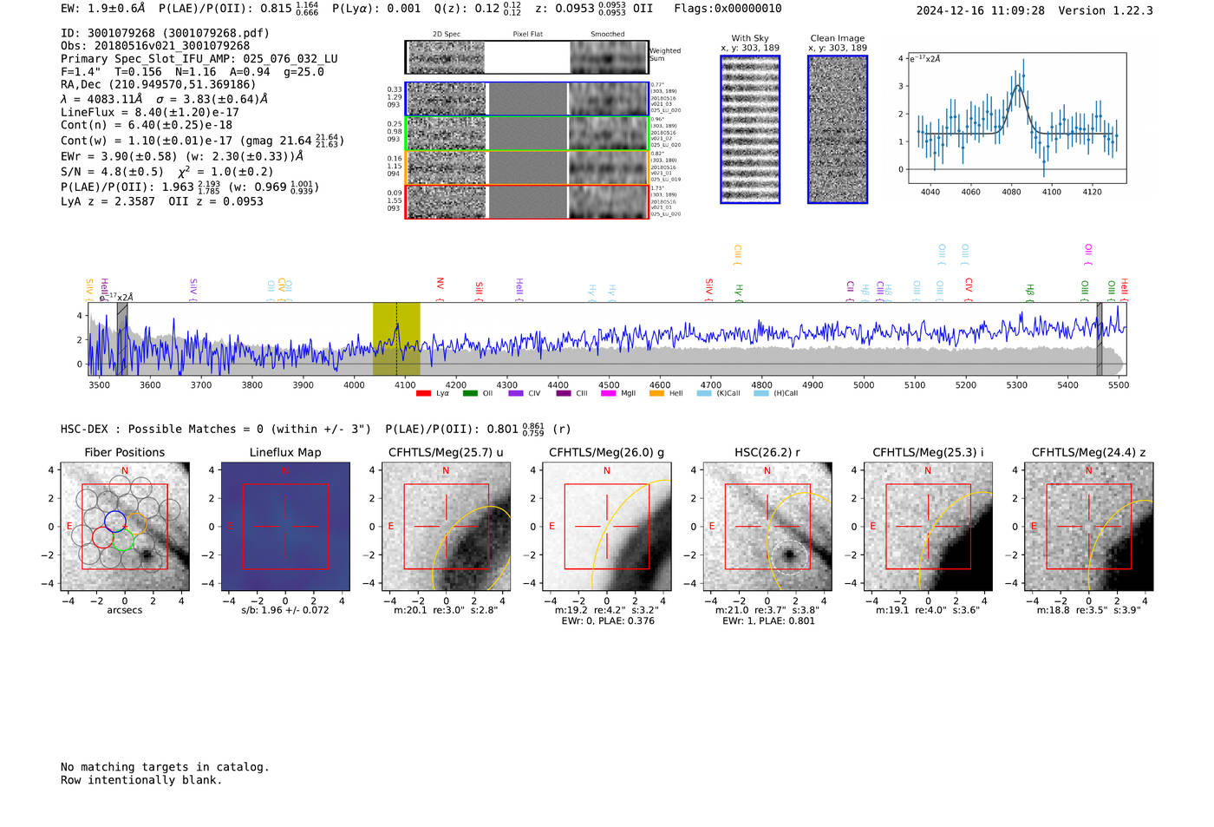Open the CFHTLS/Meg(25.3) i cutout

tap(928, 526)
